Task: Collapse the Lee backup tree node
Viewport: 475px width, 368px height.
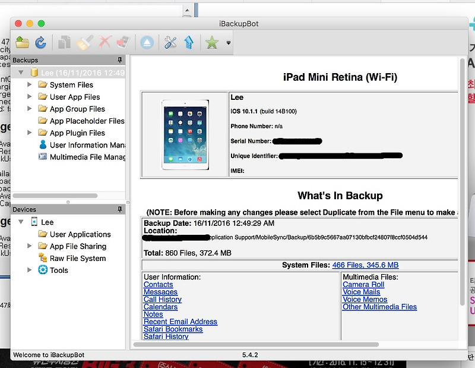Action: pos(21,73)
